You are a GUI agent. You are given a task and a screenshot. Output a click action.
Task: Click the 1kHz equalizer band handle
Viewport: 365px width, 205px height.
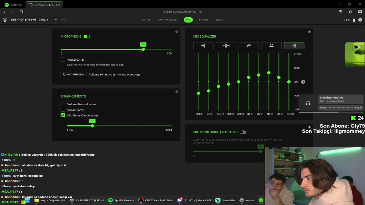point(249,77)
